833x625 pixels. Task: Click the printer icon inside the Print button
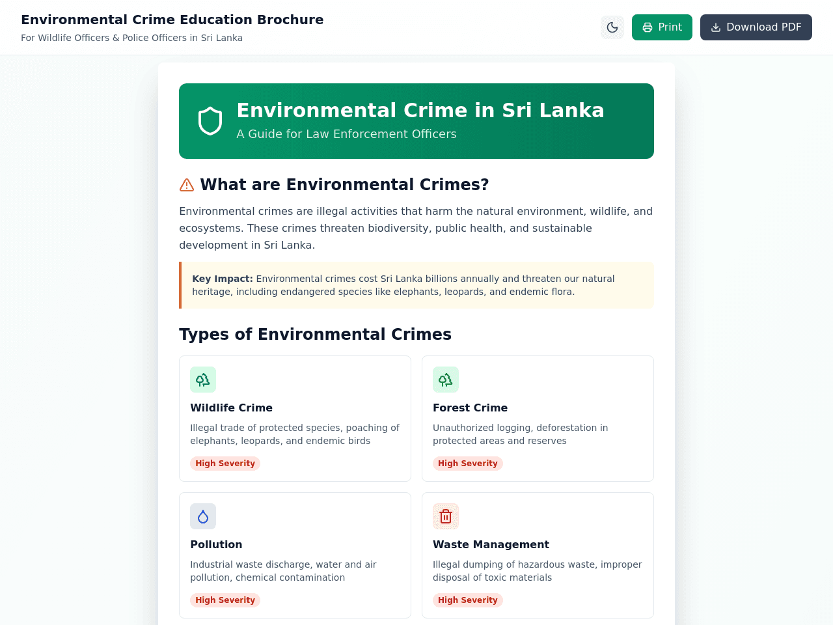648,27
